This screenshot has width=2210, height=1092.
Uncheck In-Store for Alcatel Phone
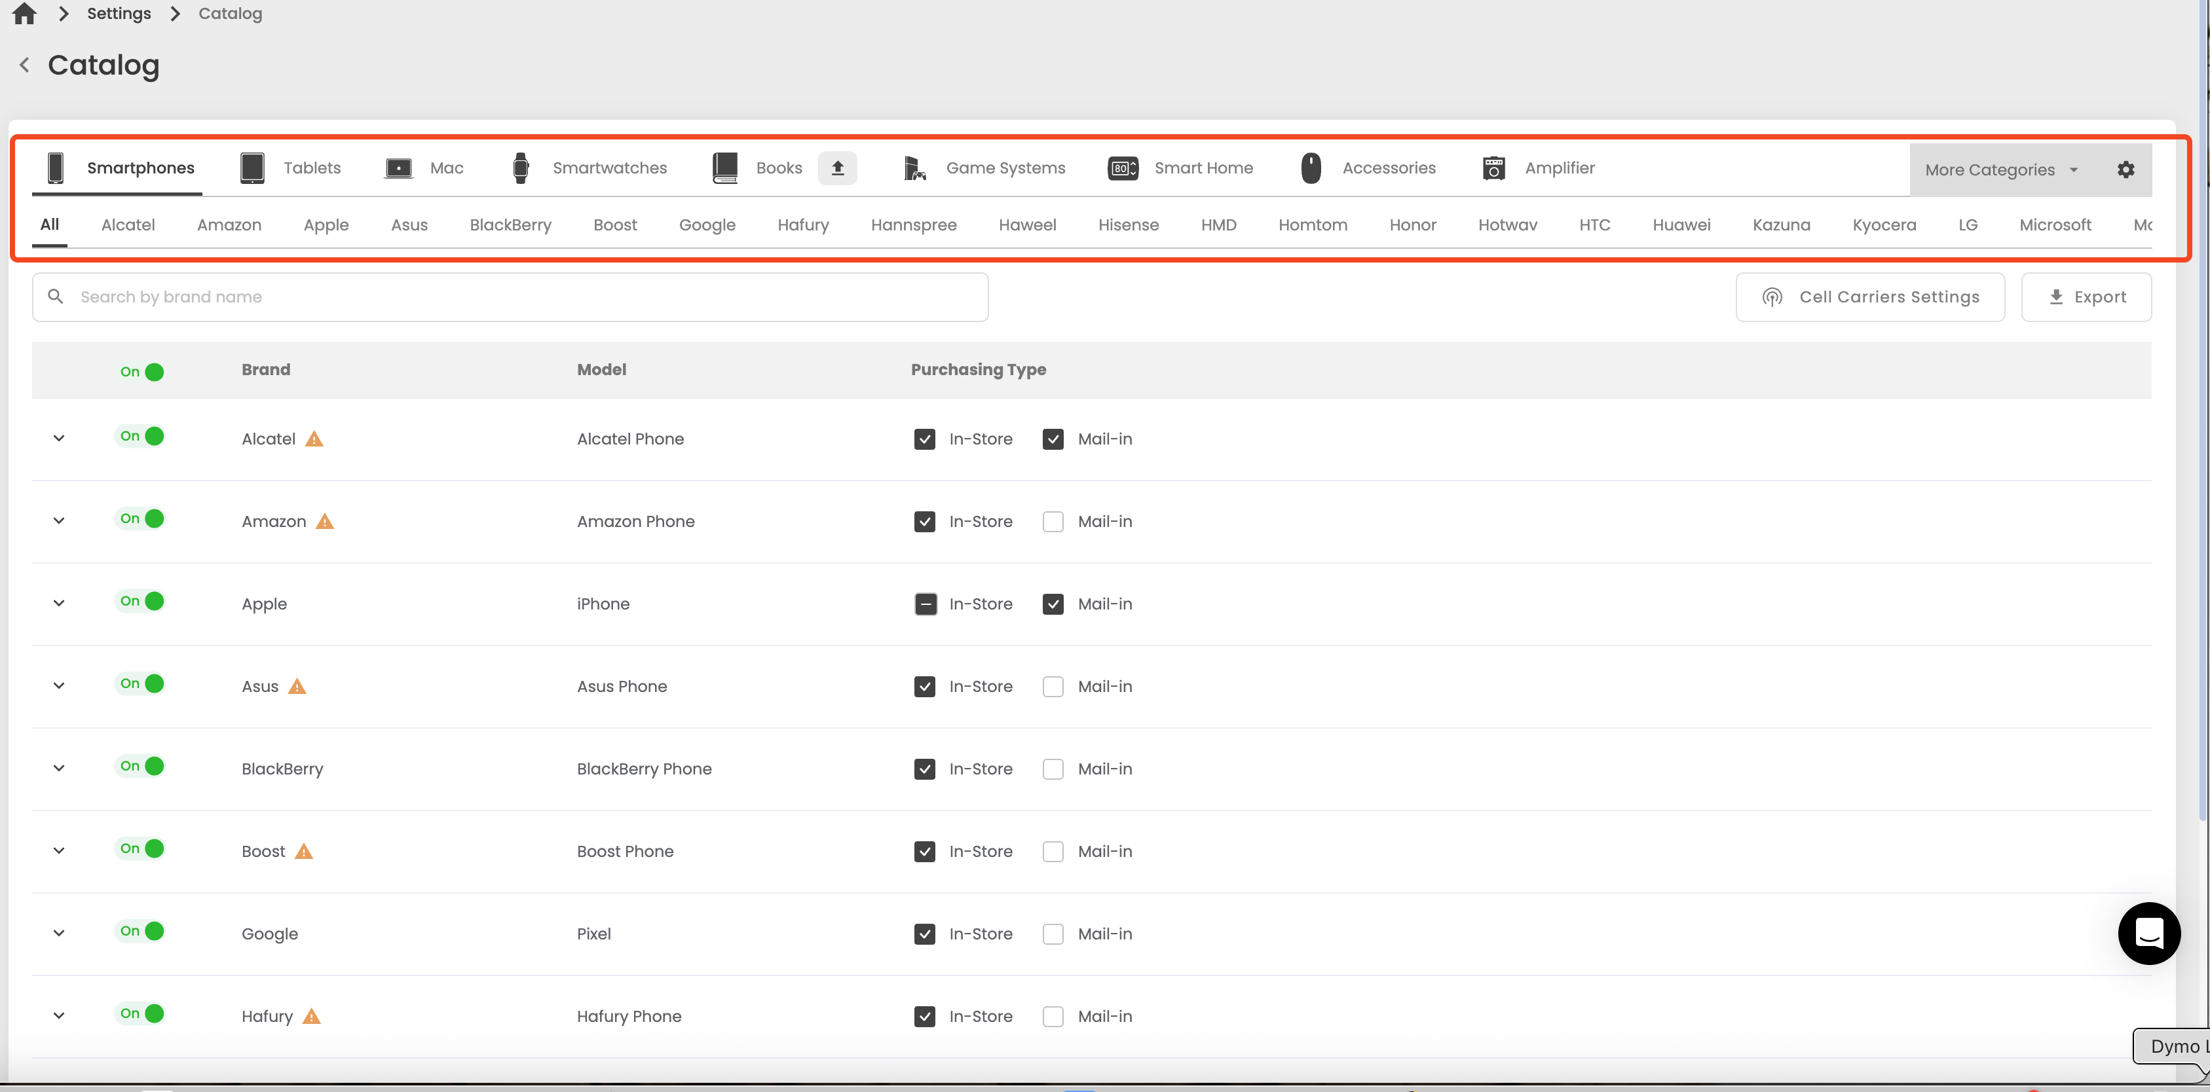tap(925, 439)
